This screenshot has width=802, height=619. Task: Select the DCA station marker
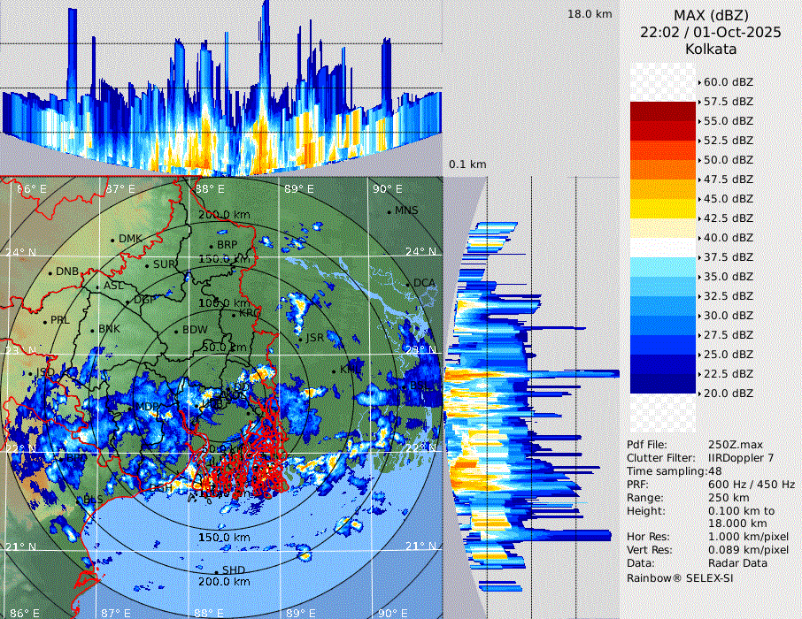[x=408, y=283]
